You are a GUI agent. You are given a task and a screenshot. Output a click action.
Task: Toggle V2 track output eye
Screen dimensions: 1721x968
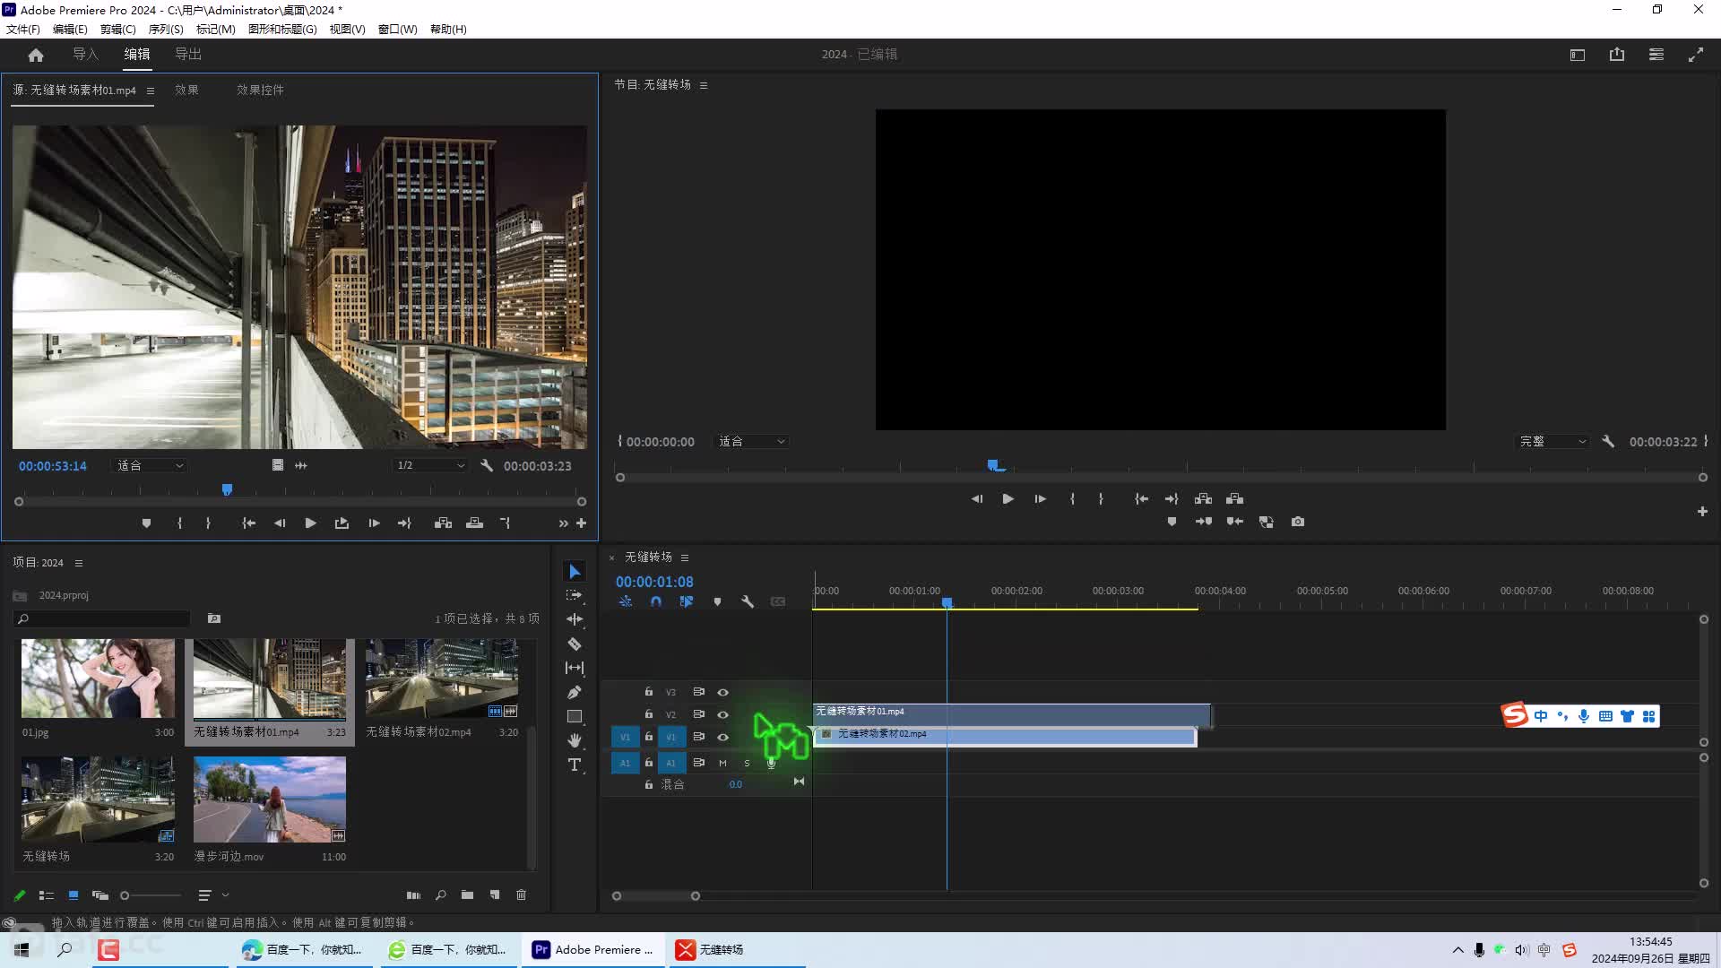[x=722, y=714]
